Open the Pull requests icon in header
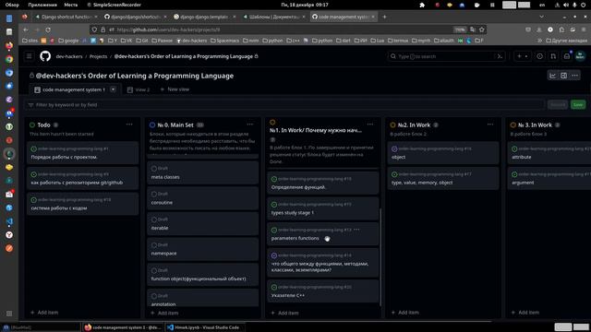This screenshot has height=332, width=591. click(553, 56)
